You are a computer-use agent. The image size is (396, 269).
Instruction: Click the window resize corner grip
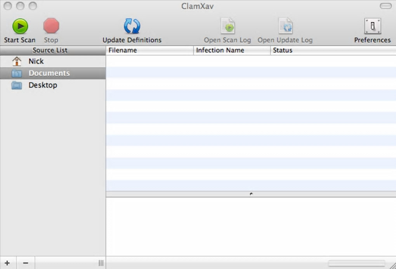[393, 266]
